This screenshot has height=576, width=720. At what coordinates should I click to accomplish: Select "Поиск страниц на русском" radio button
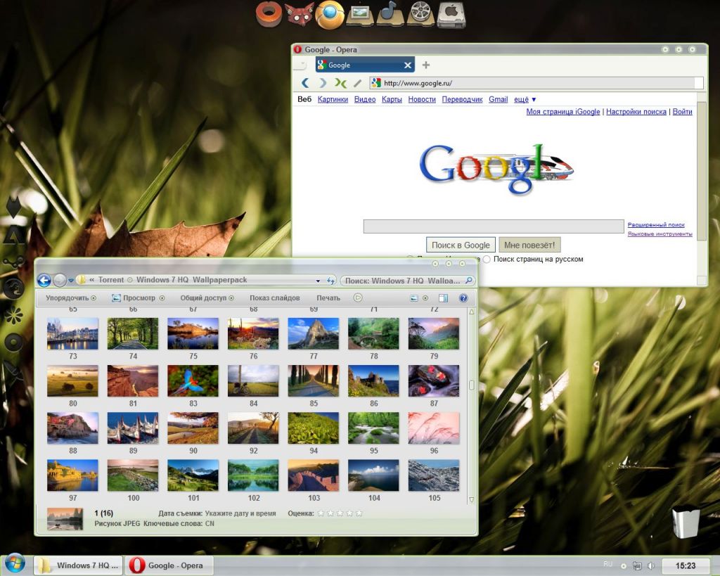tap(487, 259)
